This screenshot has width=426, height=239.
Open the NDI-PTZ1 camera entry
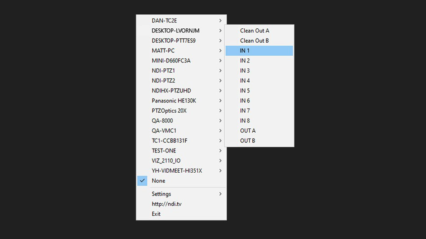(163, 71)
